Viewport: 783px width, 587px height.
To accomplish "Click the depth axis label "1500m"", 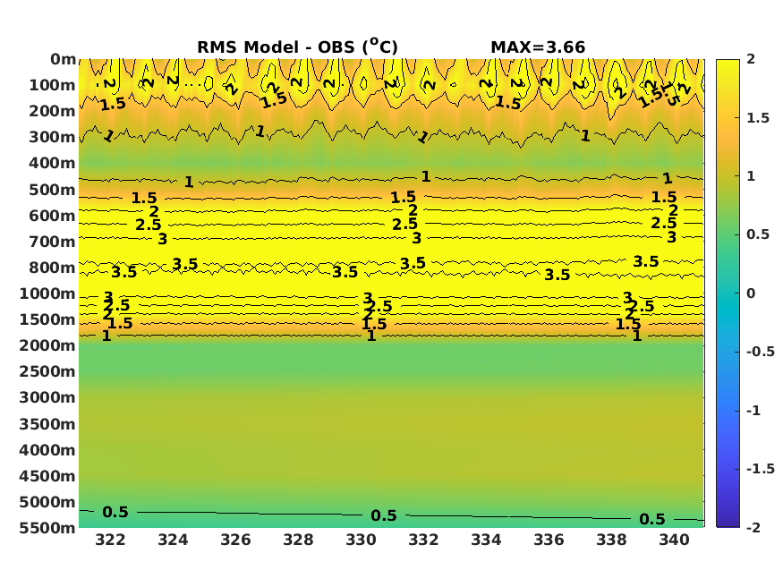I will point(47,320).
